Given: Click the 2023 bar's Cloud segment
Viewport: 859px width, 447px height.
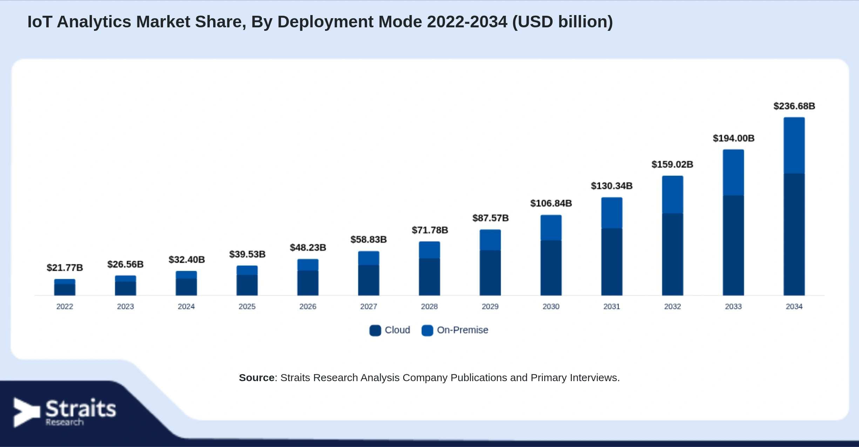Looking at the screenshot, I should [126, 288].
